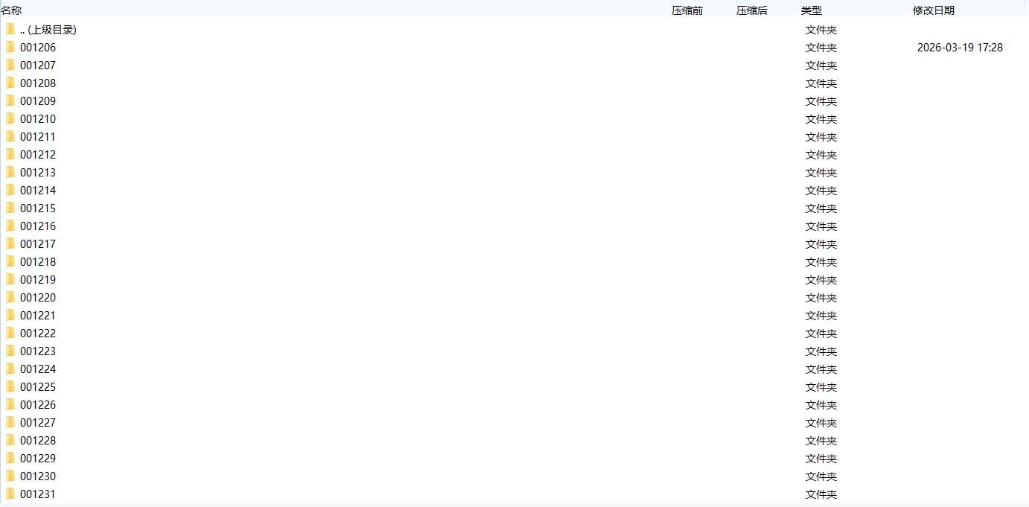Screen dimensions: 1029x507
Task: Select the folder icon beside 001218
Action: (x=10, y=262)
